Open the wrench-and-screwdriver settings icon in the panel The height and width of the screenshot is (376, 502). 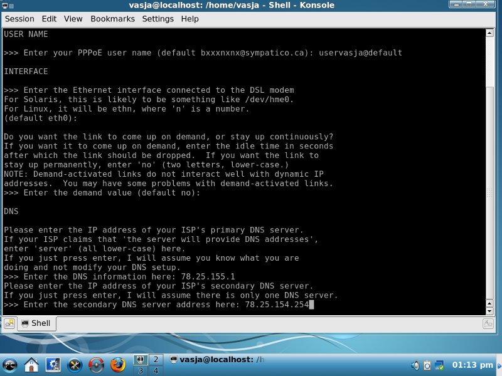point(75,364)
